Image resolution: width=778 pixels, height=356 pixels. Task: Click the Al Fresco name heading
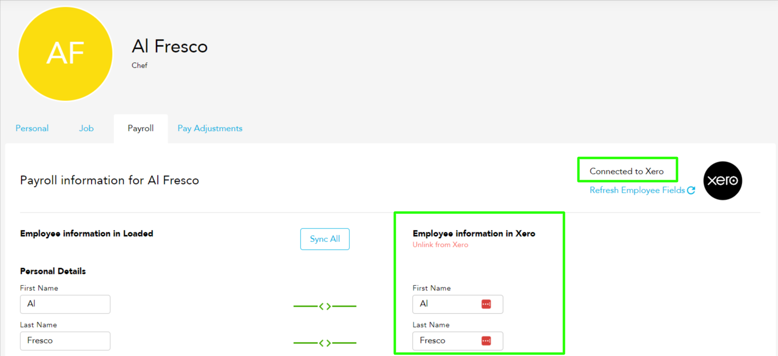[170, 46]
